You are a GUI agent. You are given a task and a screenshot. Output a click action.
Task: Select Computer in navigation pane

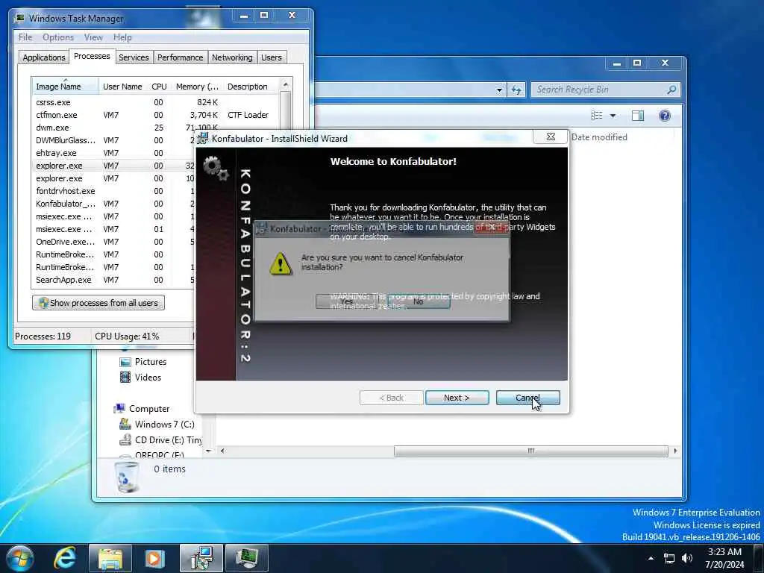pos(142,409)
